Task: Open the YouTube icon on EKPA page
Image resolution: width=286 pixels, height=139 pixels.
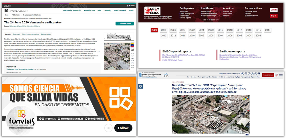Action: pyautogui.click(x=243, y=73)
